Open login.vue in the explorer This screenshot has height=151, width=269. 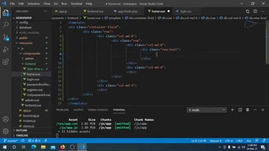[x=33, y=79]
